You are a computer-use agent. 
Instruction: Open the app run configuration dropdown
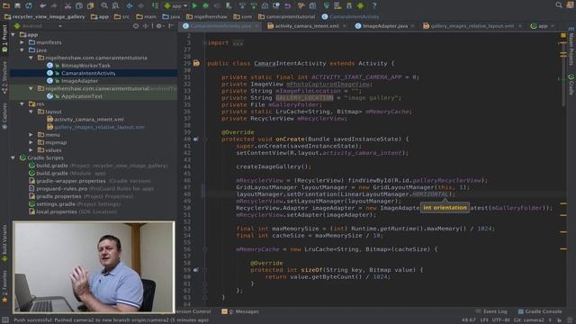(x=175, y=6)
